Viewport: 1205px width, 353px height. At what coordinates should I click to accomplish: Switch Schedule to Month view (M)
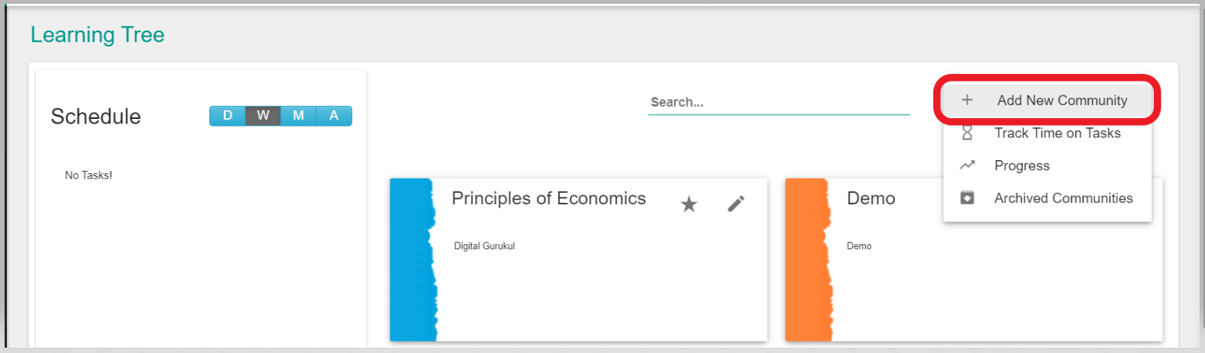[299, 116]
